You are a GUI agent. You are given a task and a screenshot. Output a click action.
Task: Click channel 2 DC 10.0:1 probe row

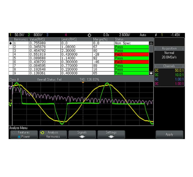(x=169, y=75)
